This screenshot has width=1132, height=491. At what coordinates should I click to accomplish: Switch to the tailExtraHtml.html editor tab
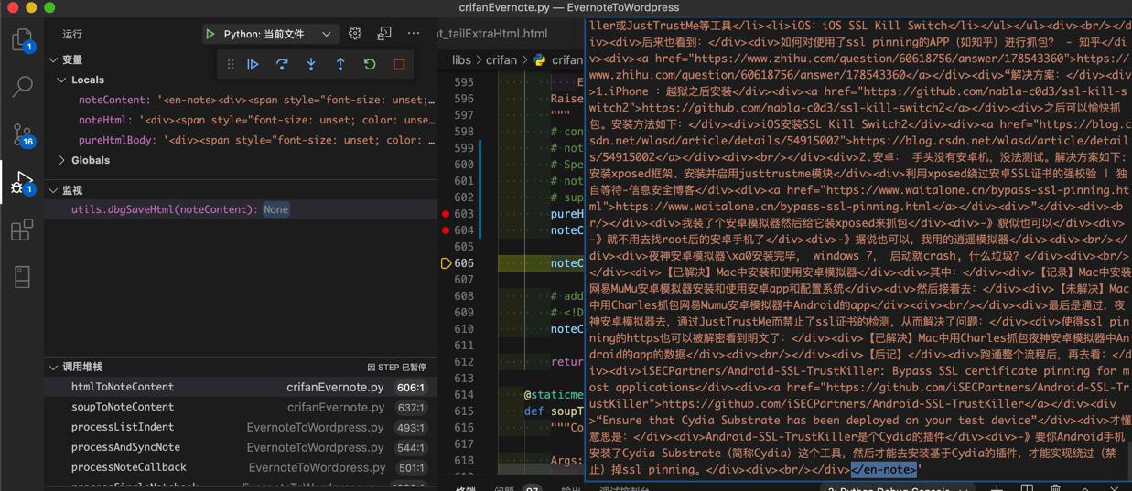pyautogui.click(x=493, y=34)
